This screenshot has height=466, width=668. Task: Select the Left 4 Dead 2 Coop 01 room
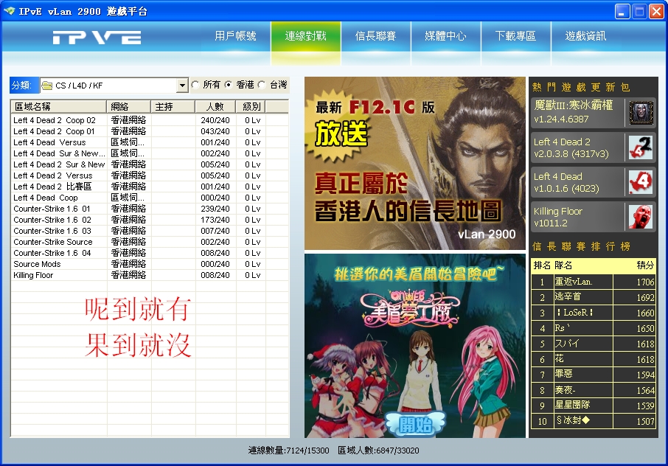150,132
